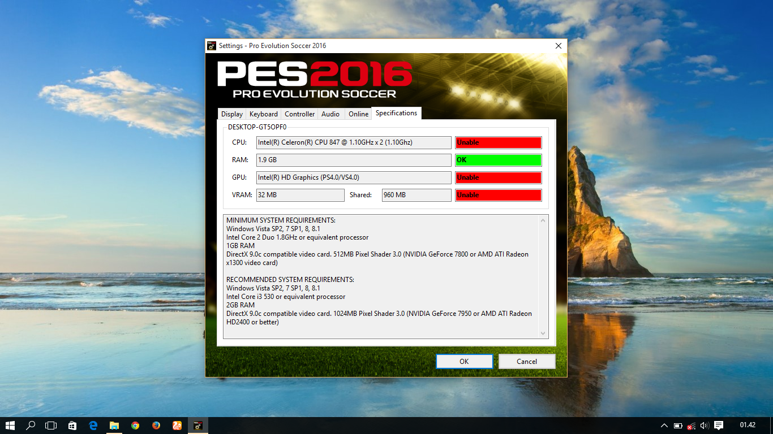Click PES settings title bar icon
The height and width of the screenshot is (434, 773).
(x=212, y=46)
